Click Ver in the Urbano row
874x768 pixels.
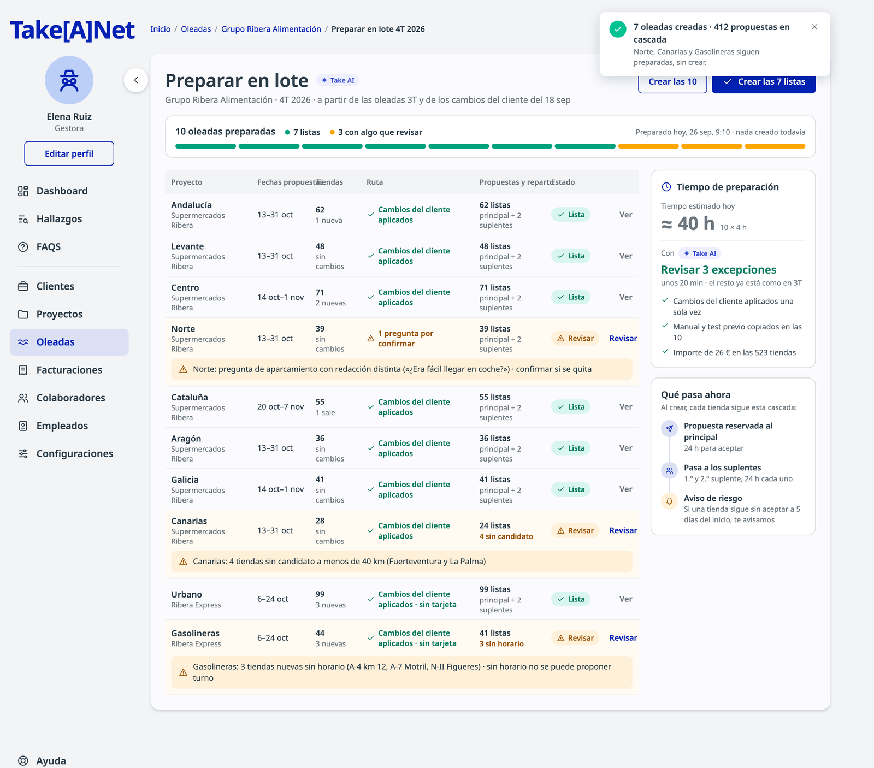pos(626,599)
